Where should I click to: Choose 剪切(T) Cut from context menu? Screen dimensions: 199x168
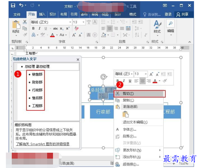tap(140, 94)
